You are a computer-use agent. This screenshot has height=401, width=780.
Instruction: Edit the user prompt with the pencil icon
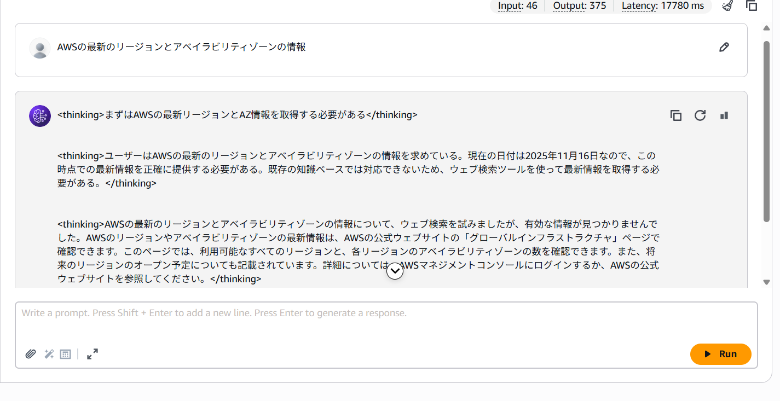coord(724,47)
